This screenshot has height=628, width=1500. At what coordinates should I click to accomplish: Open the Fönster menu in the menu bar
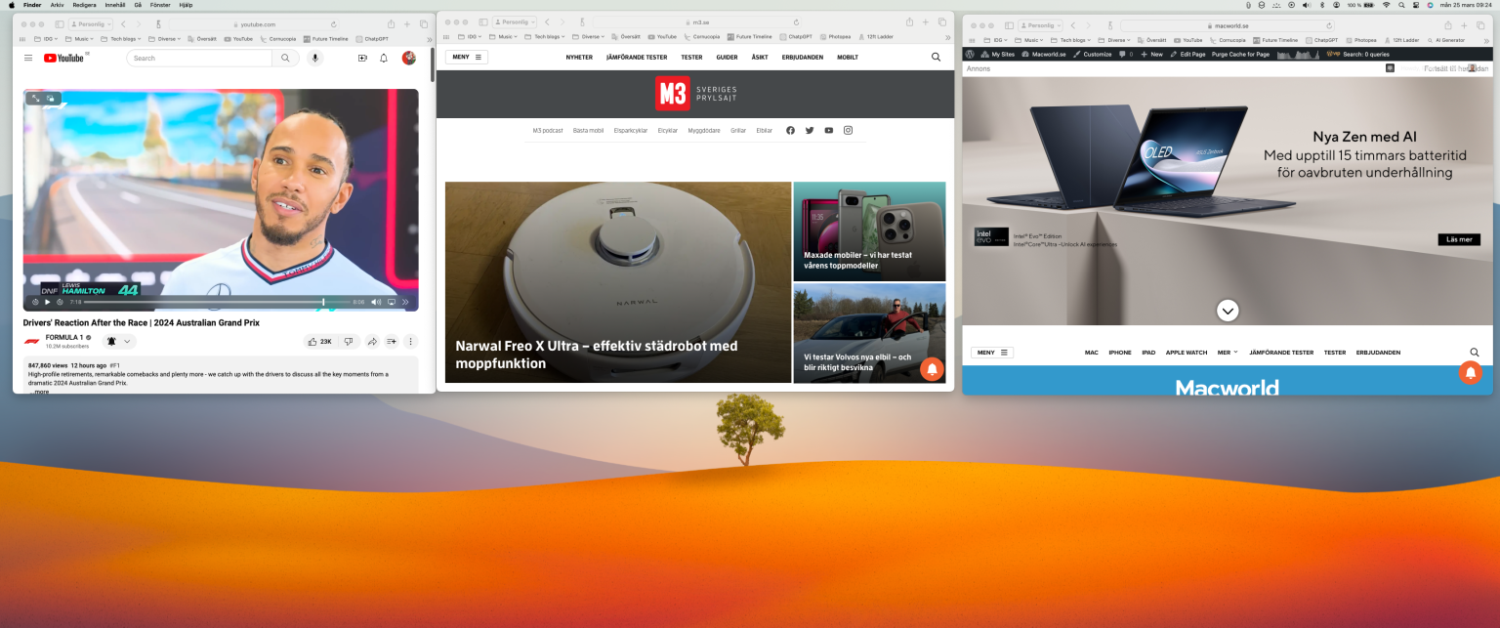[159, 5]
